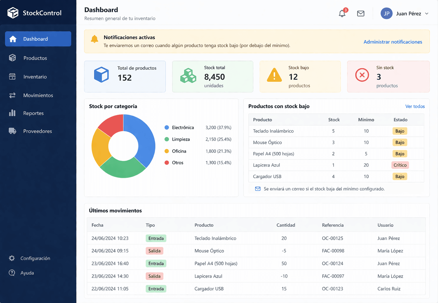Open the Inventario shelf icon
The width and height of the screenshot is (438, 303).
pyautogui.click(x=12, y=77)
